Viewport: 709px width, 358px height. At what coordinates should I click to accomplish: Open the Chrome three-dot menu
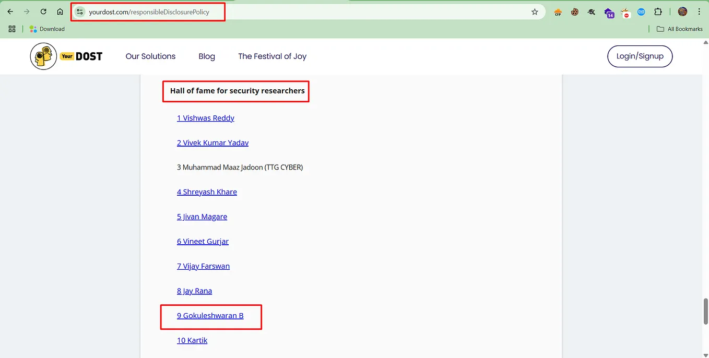click(699, 11)
